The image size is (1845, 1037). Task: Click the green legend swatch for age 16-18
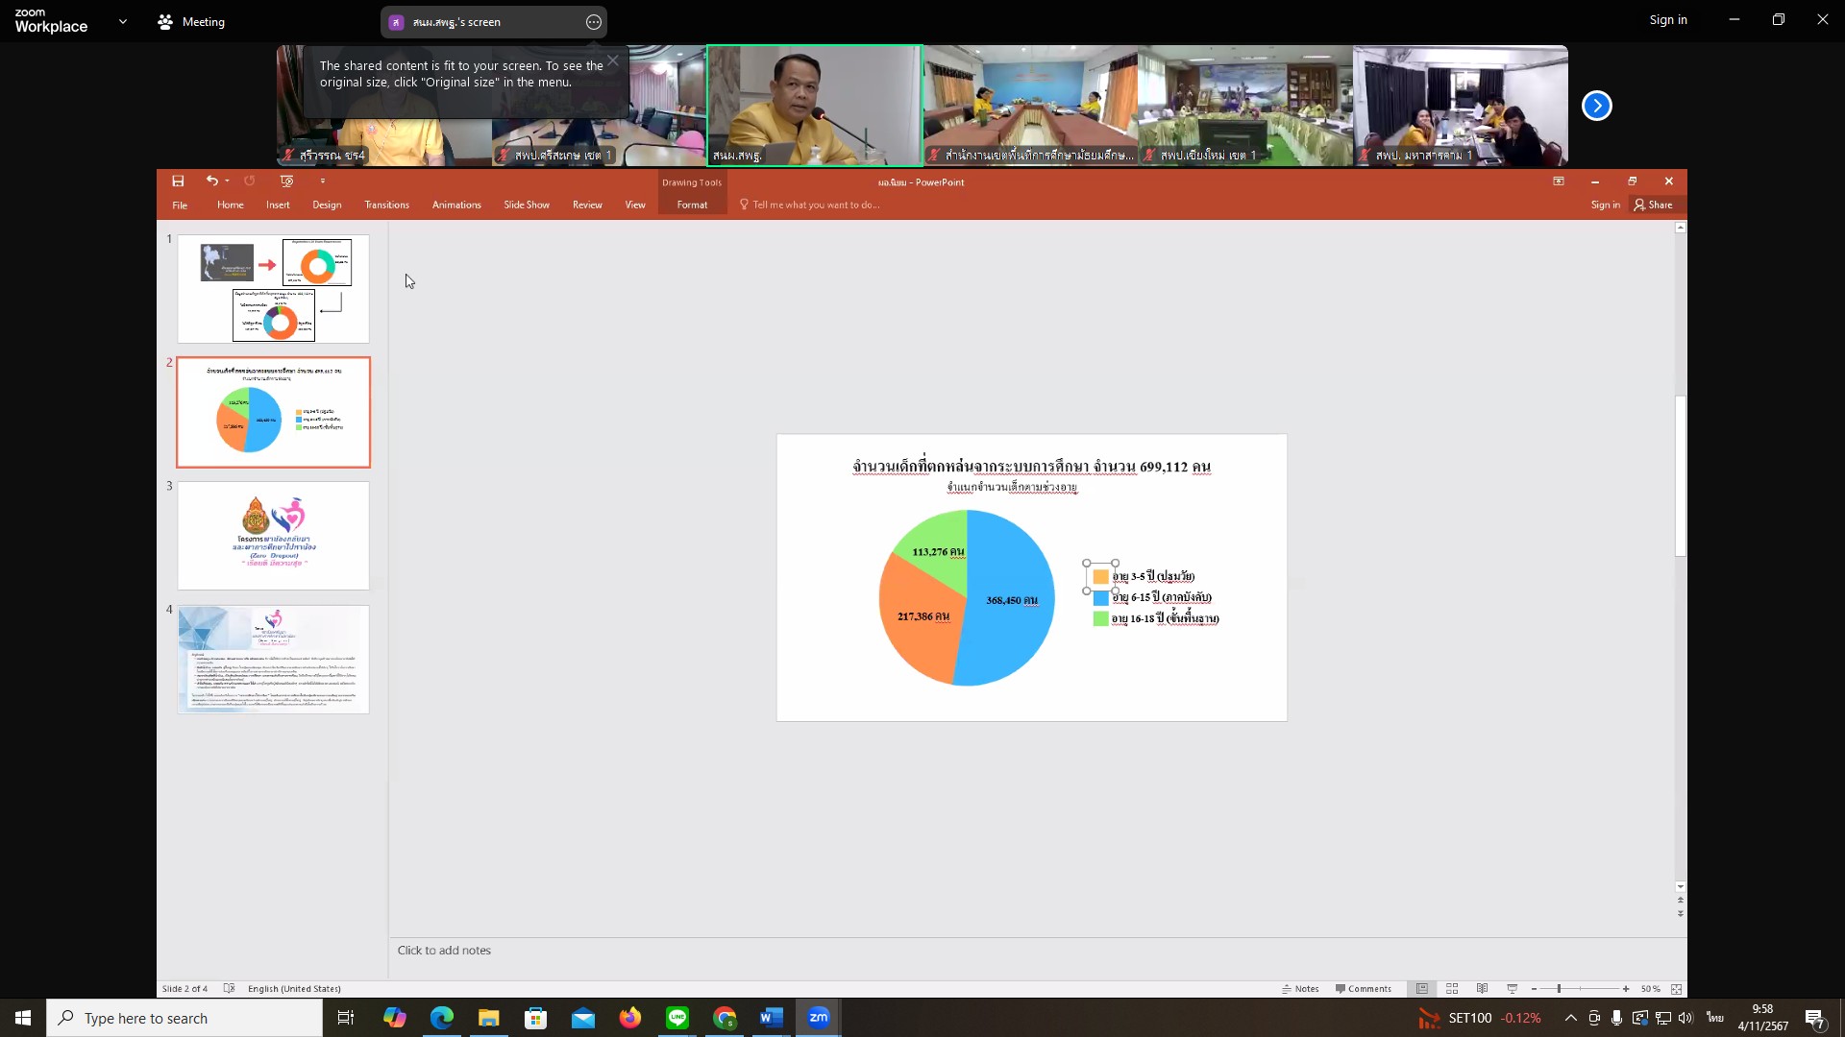[1101, 618]
